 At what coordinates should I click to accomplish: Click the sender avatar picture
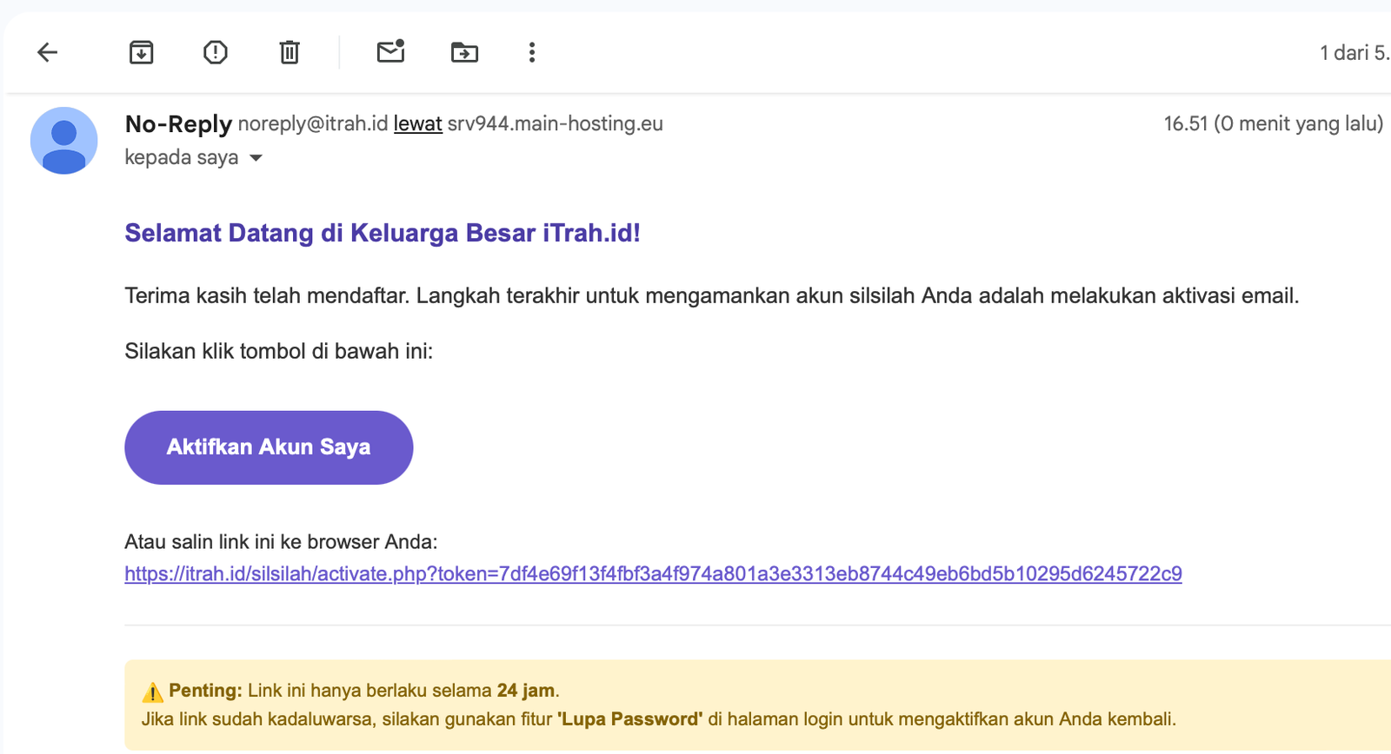pos(64,141)
